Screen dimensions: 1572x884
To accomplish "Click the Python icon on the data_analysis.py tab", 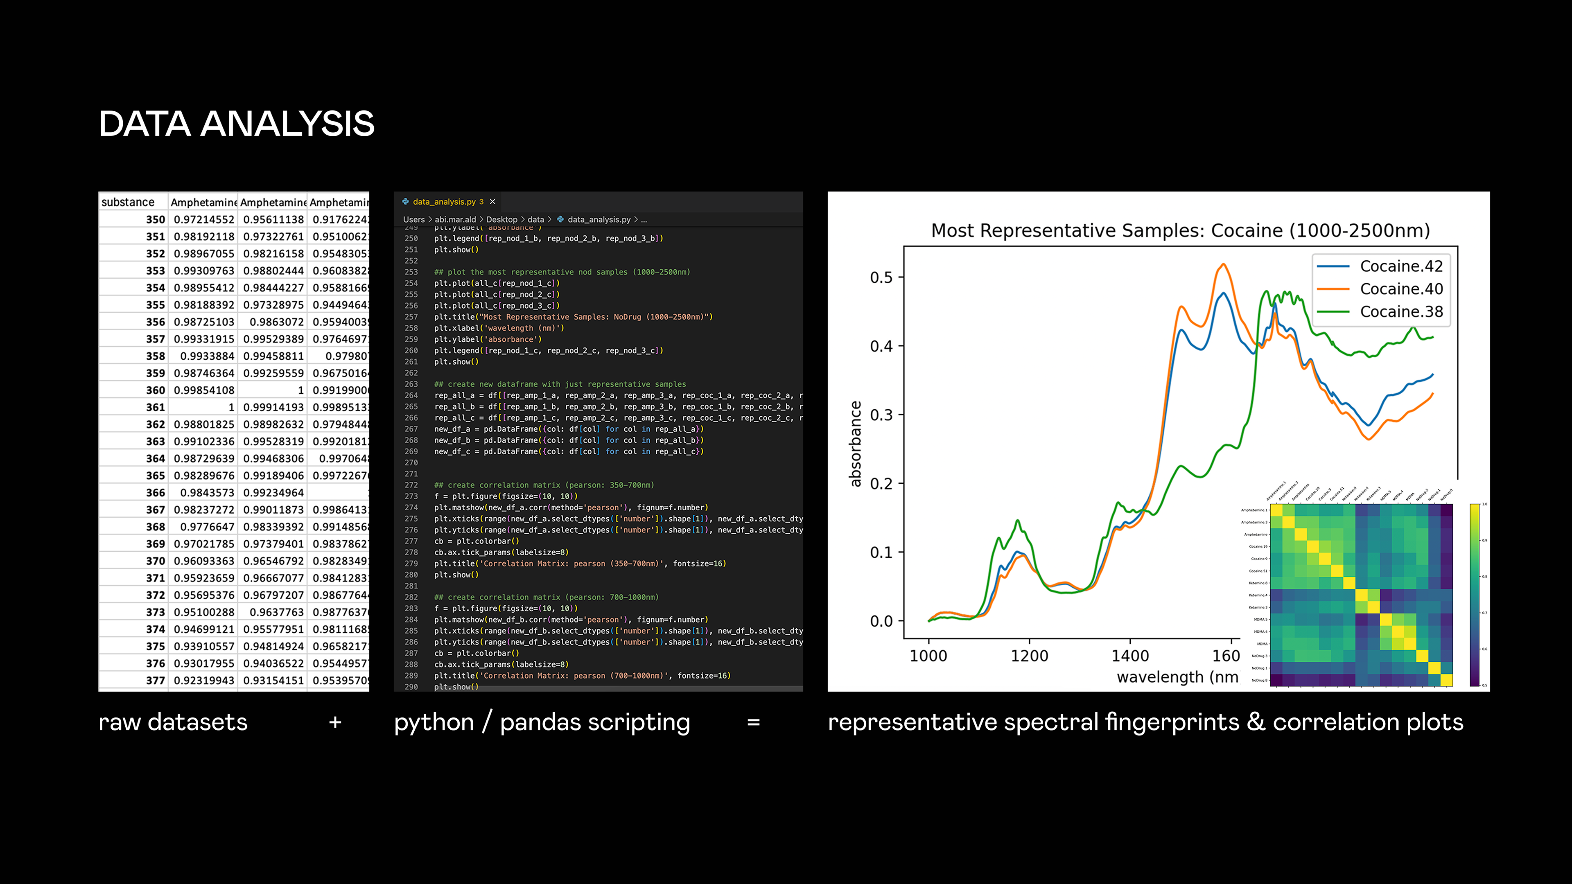I will 405,201.
